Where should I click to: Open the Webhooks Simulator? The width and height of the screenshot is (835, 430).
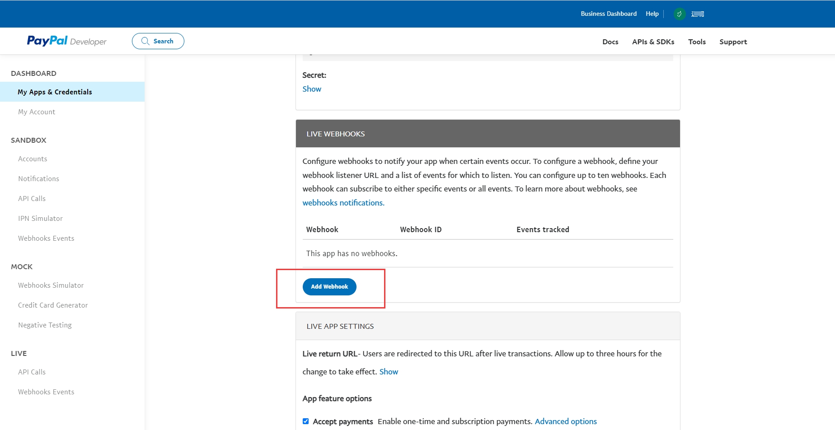[51, 285]
